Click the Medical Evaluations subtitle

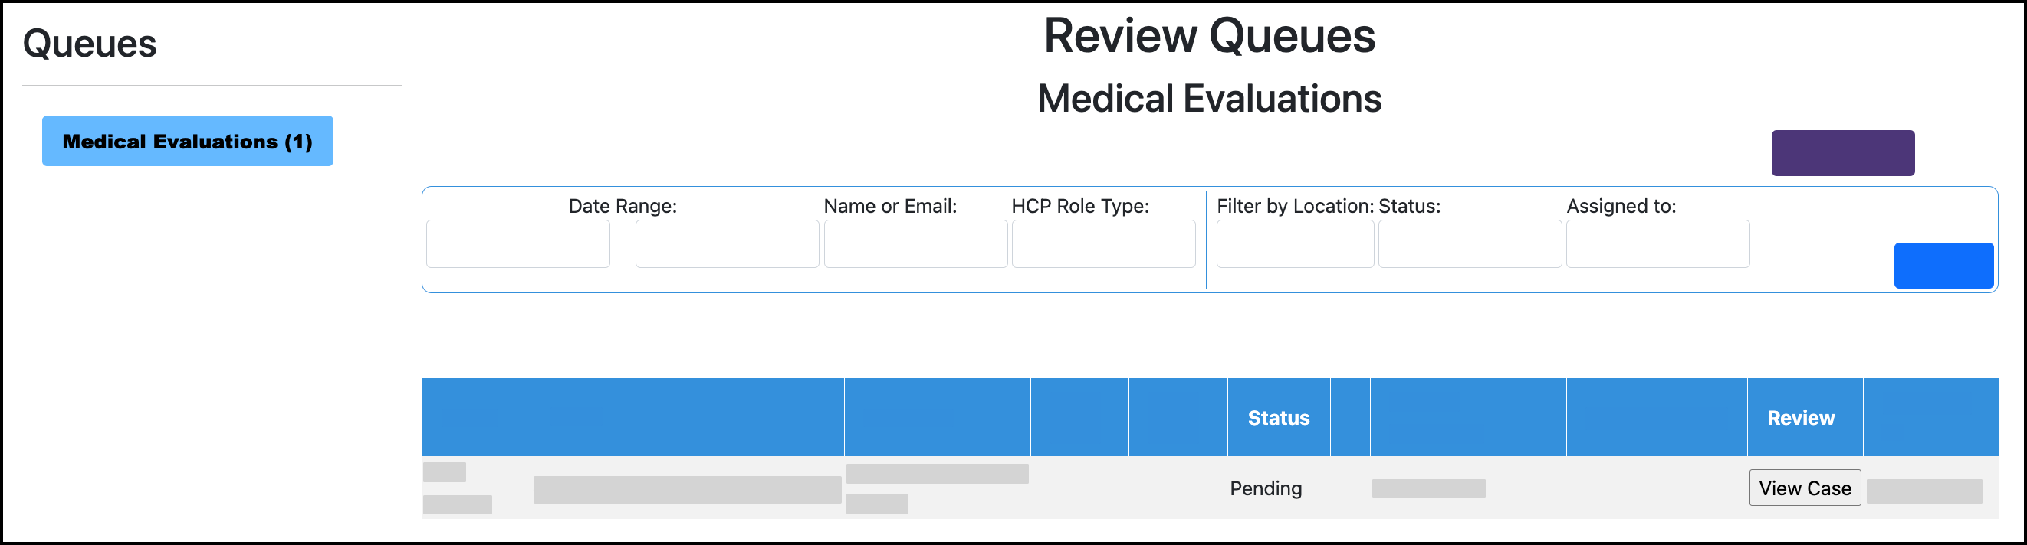click(1209, 99)
